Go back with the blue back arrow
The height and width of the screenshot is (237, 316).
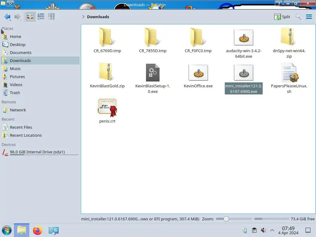tap(7, 17)
